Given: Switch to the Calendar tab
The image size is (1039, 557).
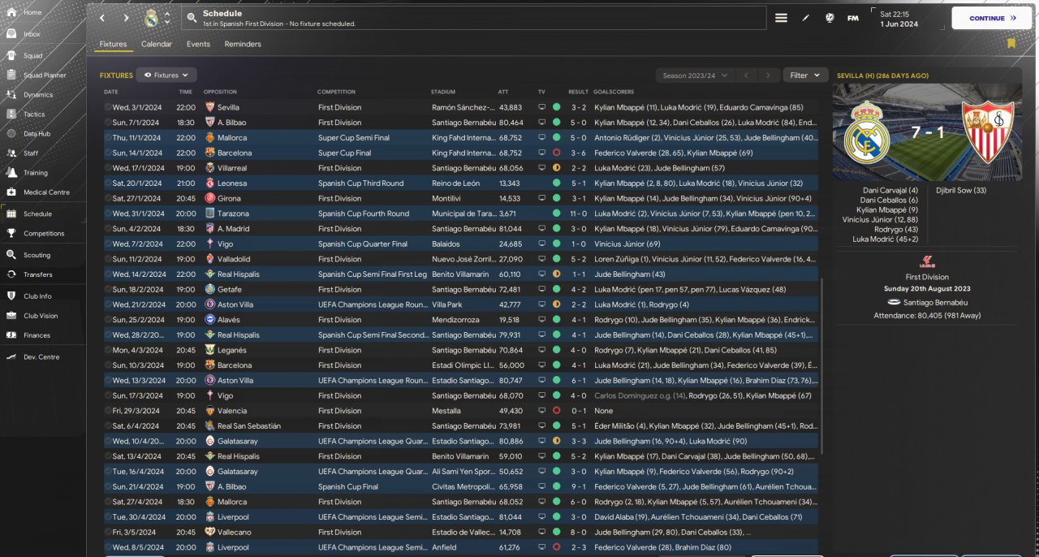Looking at the screenshot, I should 156,44.
